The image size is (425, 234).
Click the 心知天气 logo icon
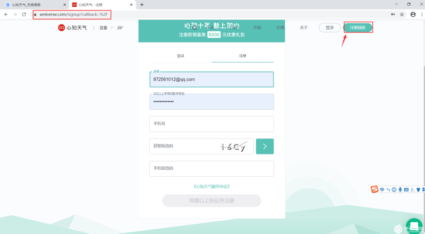pyautogui.click(x=62, y=28)
